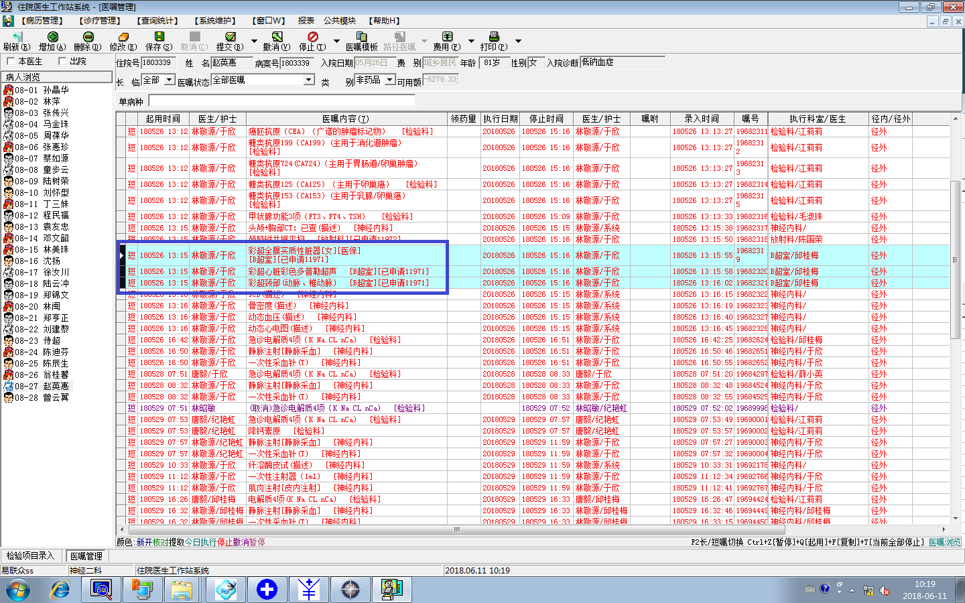Click the 执行科室/医生 column header
The height and width of the screenshot is (603, 965).
[818, 119]
